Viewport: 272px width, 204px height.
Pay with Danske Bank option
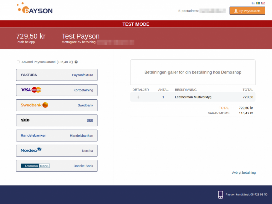57,166
